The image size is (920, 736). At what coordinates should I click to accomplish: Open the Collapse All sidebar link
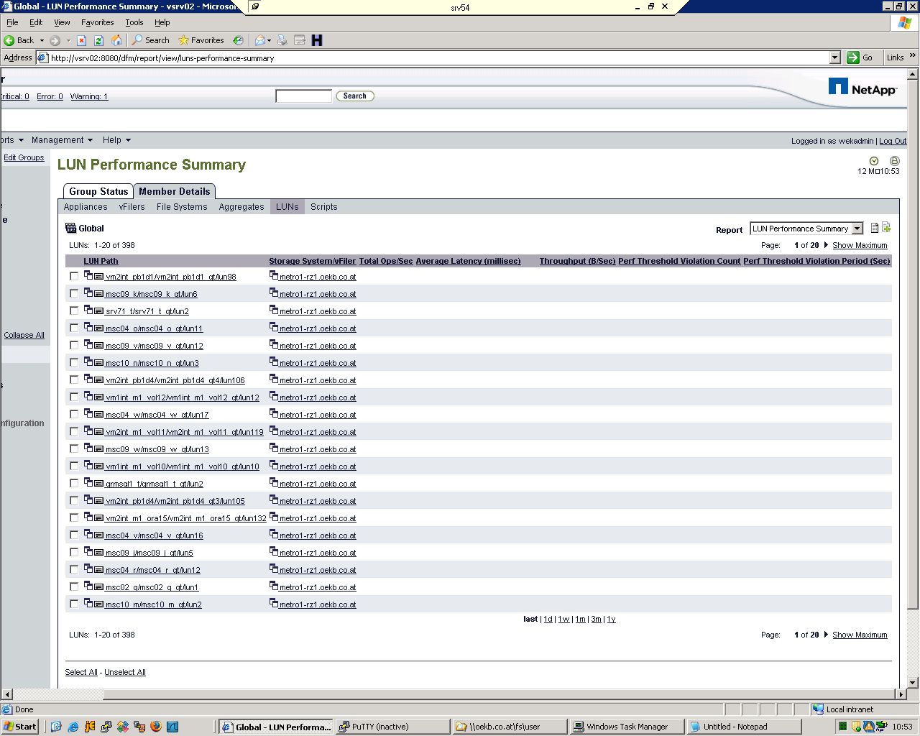pyautogui.click(x=24, y=335)
